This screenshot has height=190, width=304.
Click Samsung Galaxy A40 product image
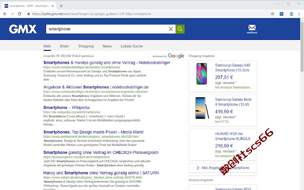click(x=201, y=74)
